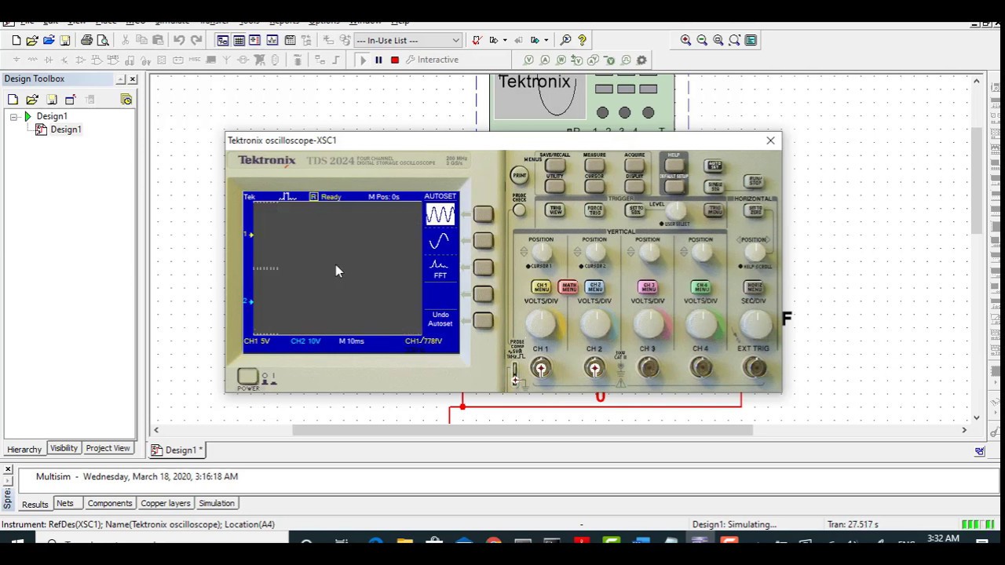Click horizontal scrollbar of schematic canvas
This screenshot has height=565, width=1005.
click(522, 430)
